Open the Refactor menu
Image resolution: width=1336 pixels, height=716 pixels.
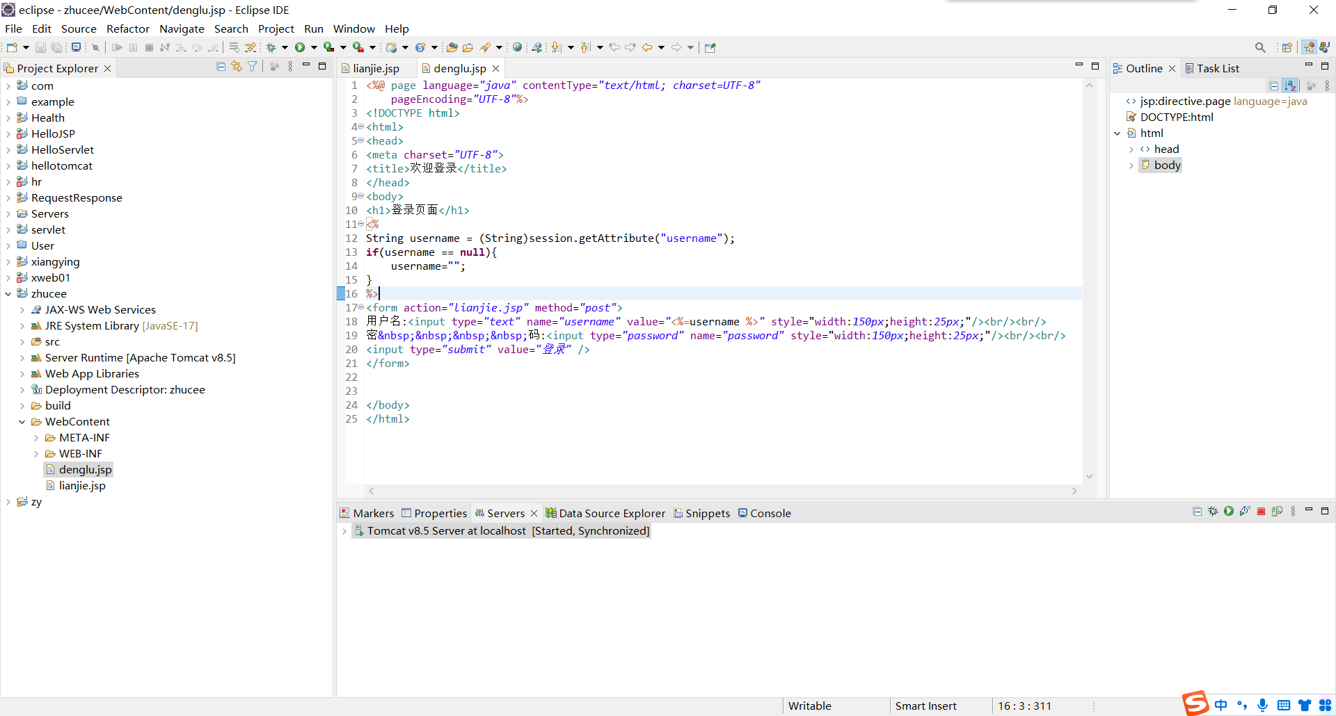click(128, 29)
